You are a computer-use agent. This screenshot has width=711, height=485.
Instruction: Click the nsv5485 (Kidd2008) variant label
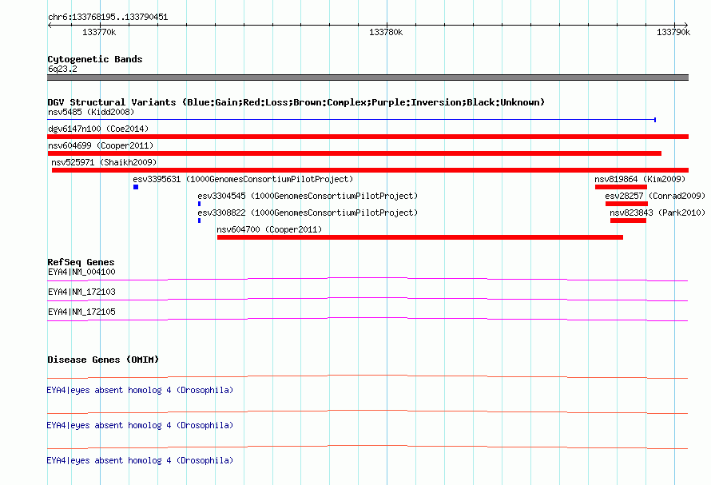(91, 112)
